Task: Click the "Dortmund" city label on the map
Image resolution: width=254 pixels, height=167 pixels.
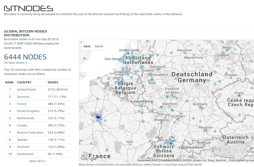Action: pos(158,66)
